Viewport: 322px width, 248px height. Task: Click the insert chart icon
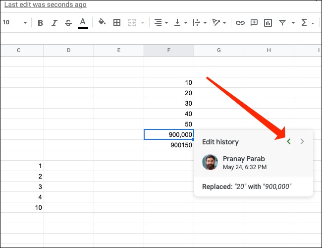click(268, 23)
